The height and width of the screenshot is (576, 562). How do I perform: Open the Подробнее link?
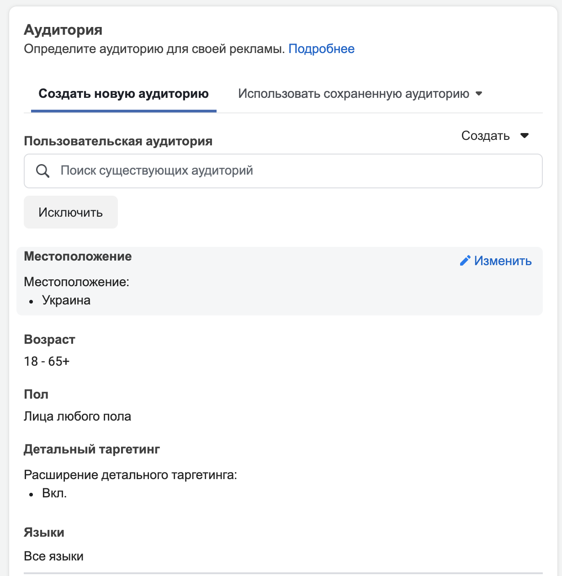pos(321,49)
